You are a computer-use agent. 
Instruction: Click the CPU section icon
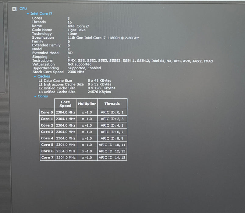[x=14, y=9]
